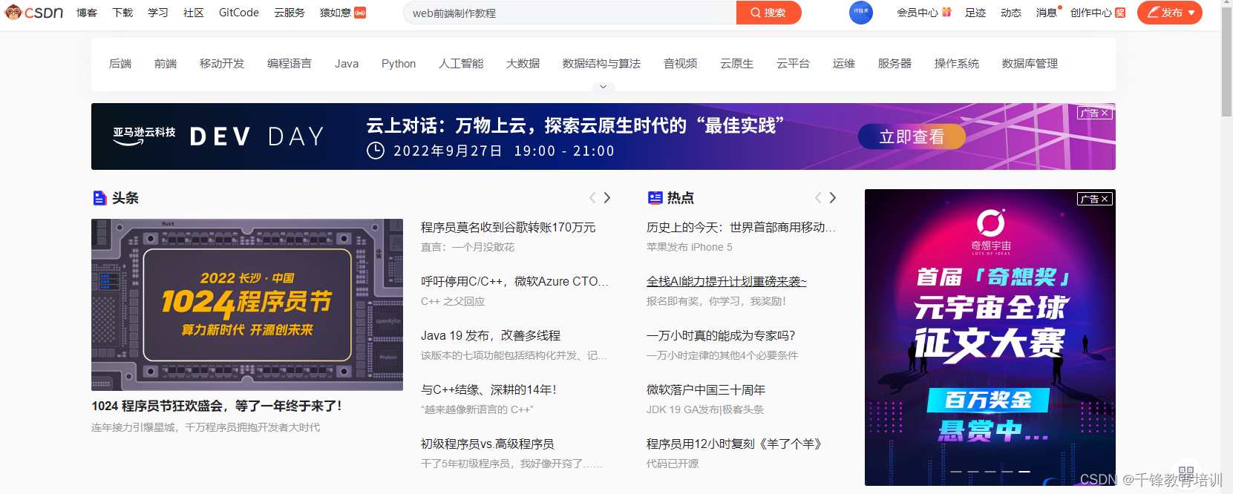Image resolution: width=1233 pixels, height=494 pixels.
Task: Click the 会员中心 gift icon
Action: pyautogui.click(x=946, y=12)
